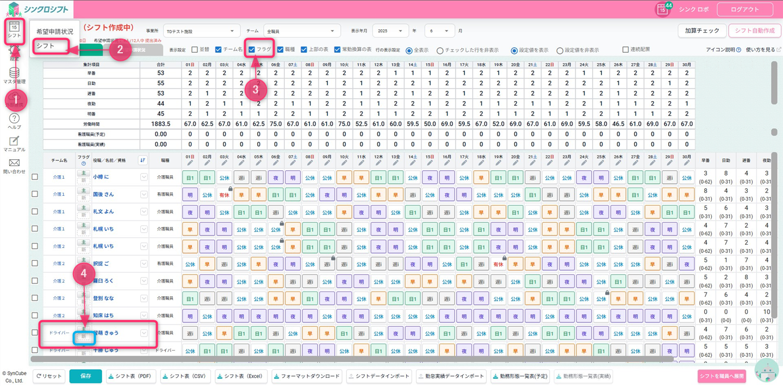Click the 新 flag badge for 留萌 きゅう

(84, 337)
